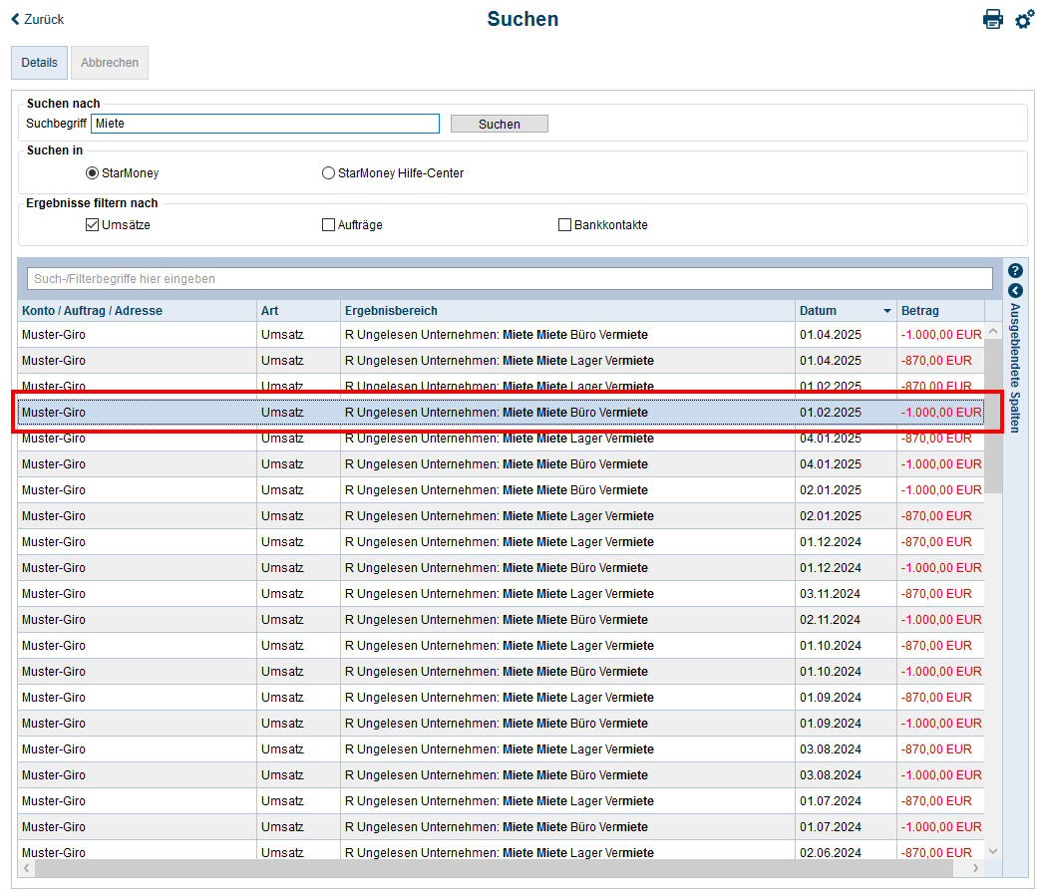This screenshot has width=1043, height=894.
Task: Select the 01.04.2025 Büro row with -1.000,00 EUR
Action: [501, 334]
